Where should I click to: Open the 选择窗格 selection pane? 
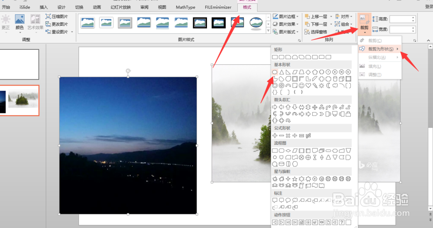316,32
